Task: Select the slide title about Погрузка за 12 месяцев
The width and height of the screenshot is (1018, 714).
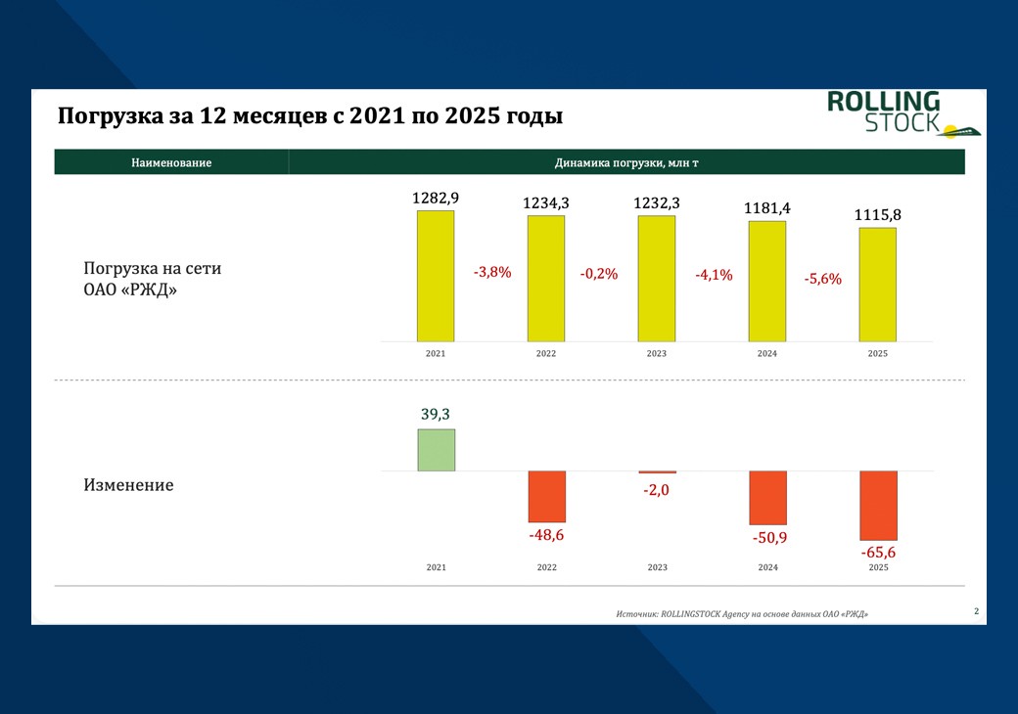Action: click(310, 116)
